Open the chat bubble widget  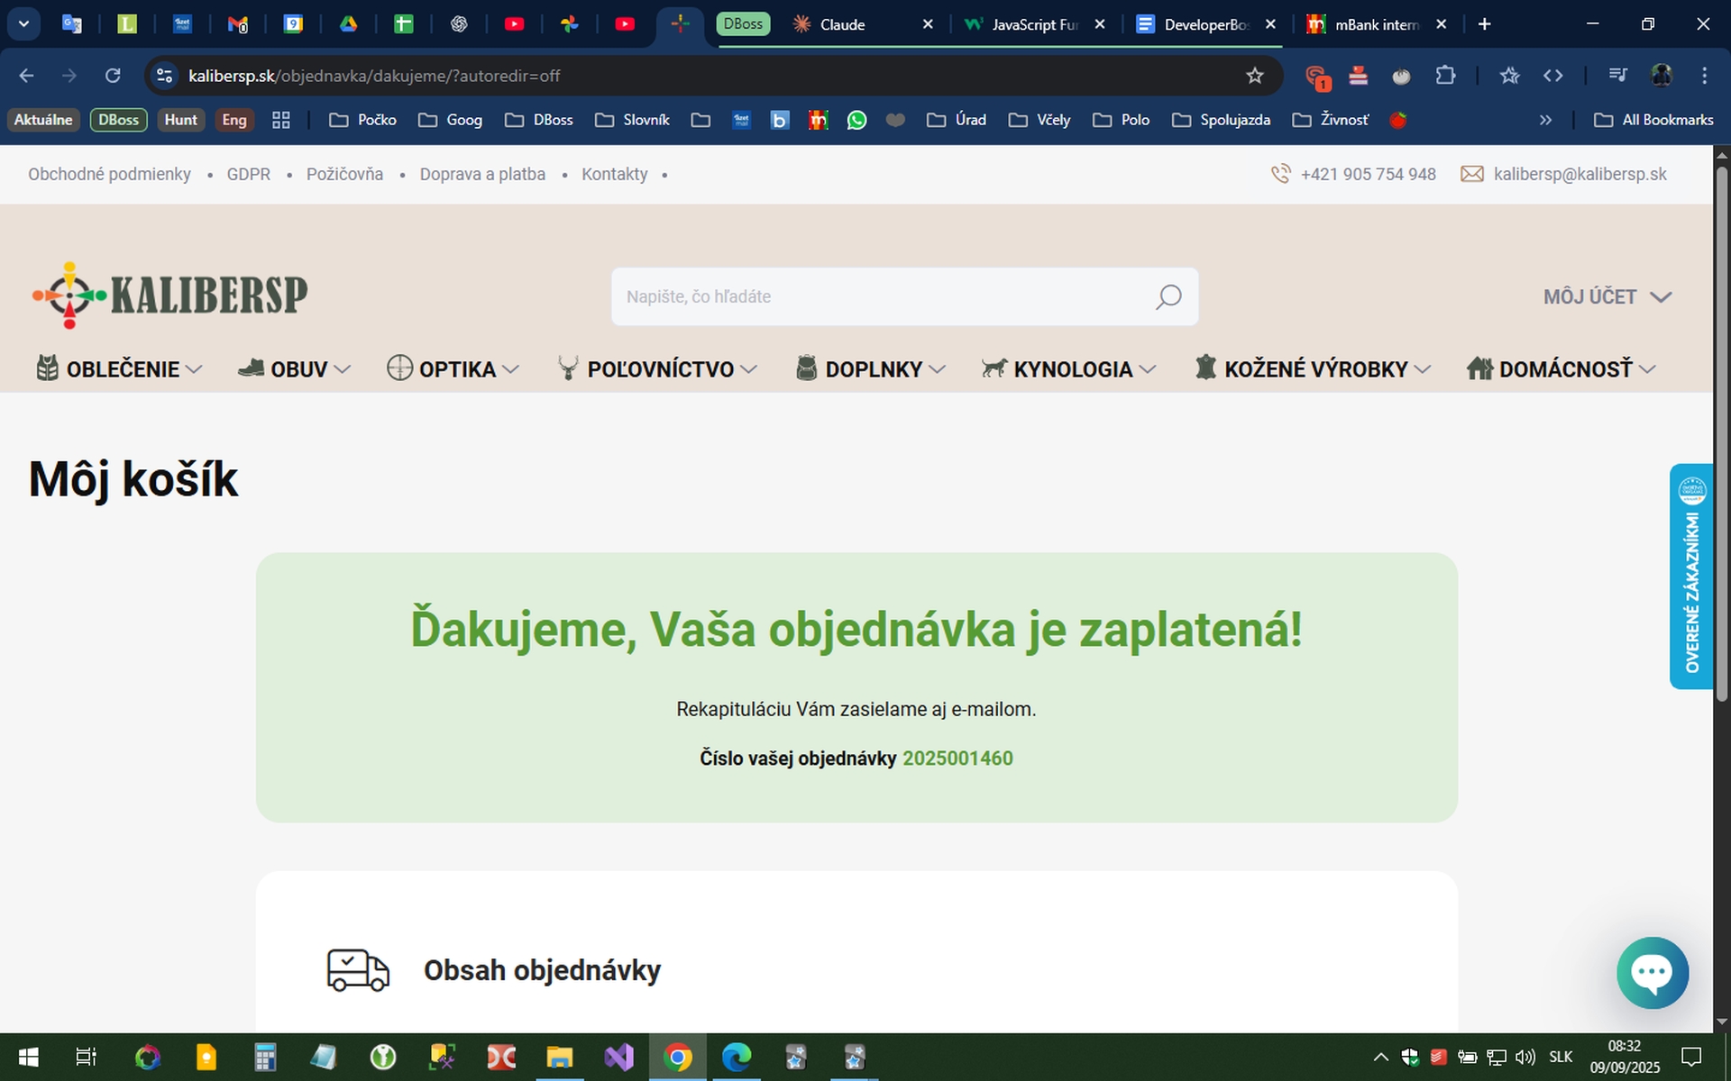click(1652, 972)
